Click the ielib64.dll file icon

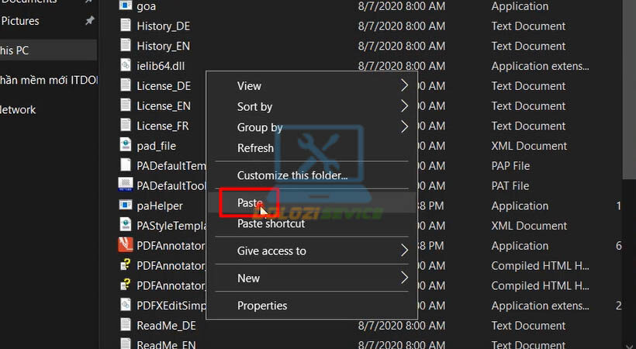coord(126,65)
